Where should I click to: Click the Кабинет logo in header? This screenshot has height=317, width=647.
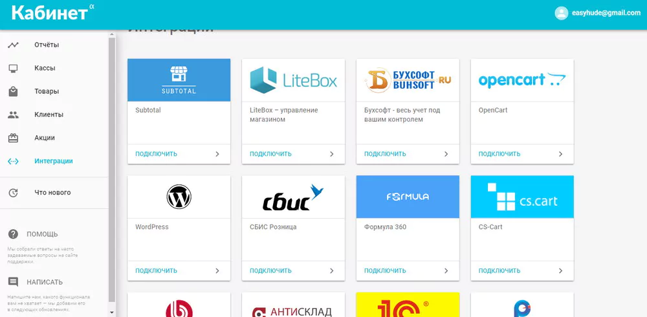(53, 12)
